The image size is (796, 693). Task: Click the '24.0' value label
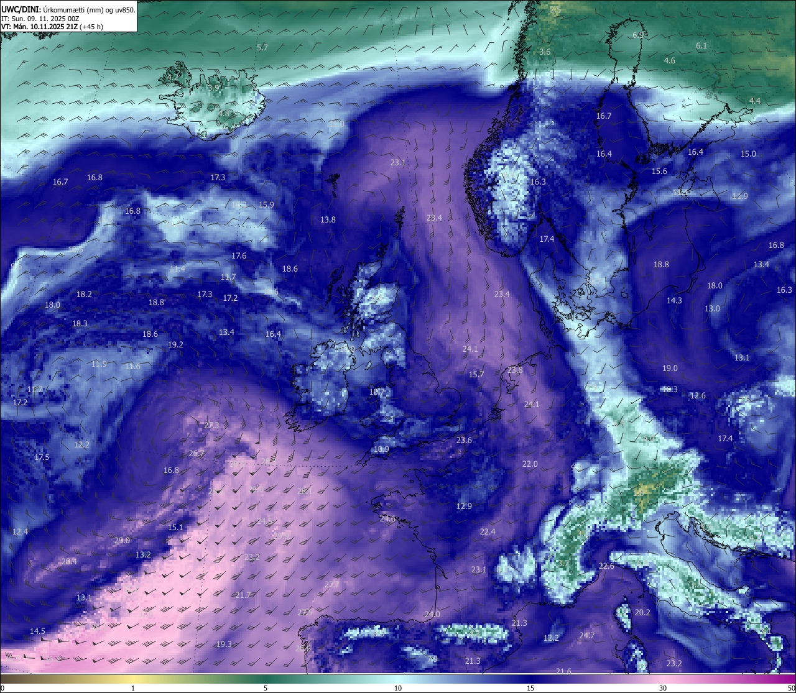click(432, 614)
